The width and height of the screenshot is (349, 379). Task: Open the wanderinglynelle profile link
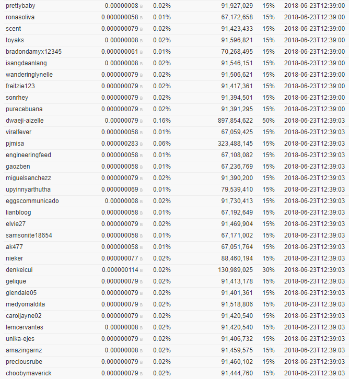29,75
